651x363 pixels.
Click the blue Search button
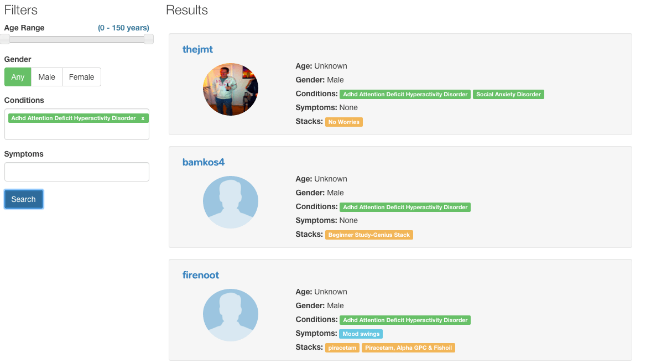click(x=24, y=199)
